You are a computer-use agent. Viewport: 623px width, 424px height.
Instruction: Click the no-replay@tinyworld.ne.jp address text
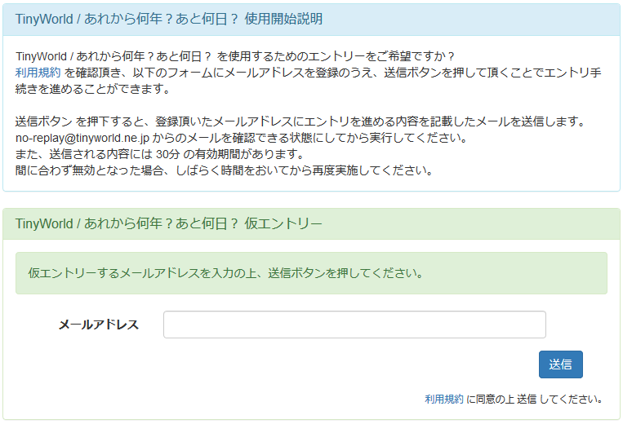tap(79, 138)
